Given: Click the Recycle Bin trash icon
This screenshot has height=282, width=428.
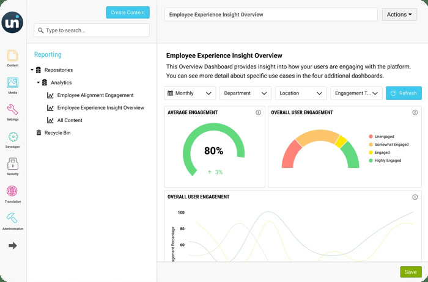Looking at the screenshot, I should coord(39,132).
